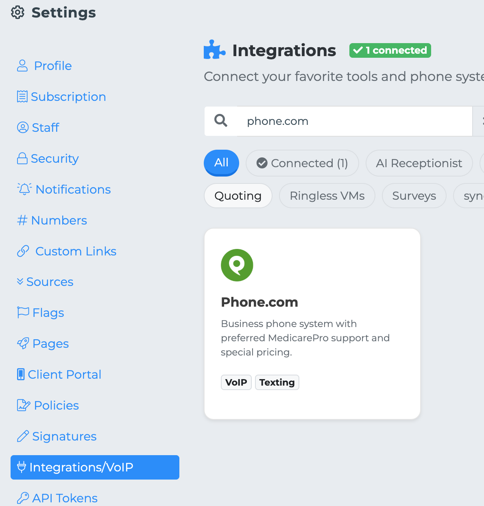Select the All filter pill

(221, 163)
